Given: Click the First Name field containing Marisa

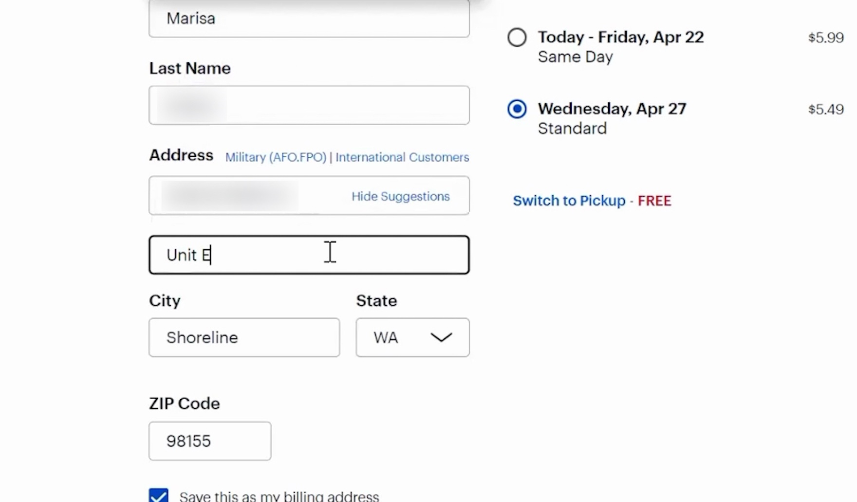Looking at the screenshot, I should coord(309,19).
